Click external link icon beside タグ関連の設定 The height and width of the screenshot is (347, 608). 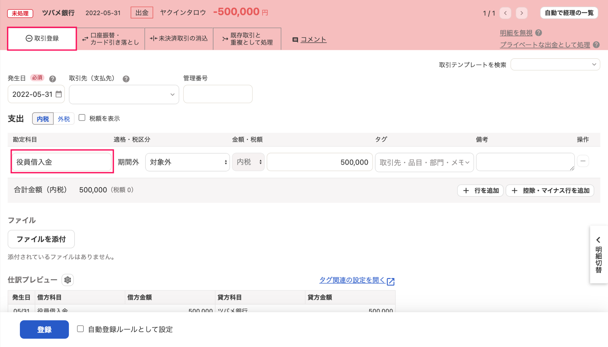coord(391,281)
